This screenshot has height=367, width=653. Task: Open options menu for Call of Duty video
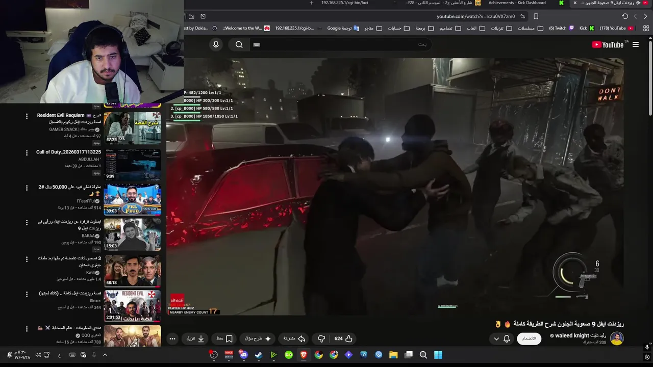(27, 153)
